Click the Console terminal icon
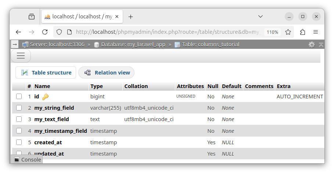Viewport: 334px width, 174px height. [17, 160]
